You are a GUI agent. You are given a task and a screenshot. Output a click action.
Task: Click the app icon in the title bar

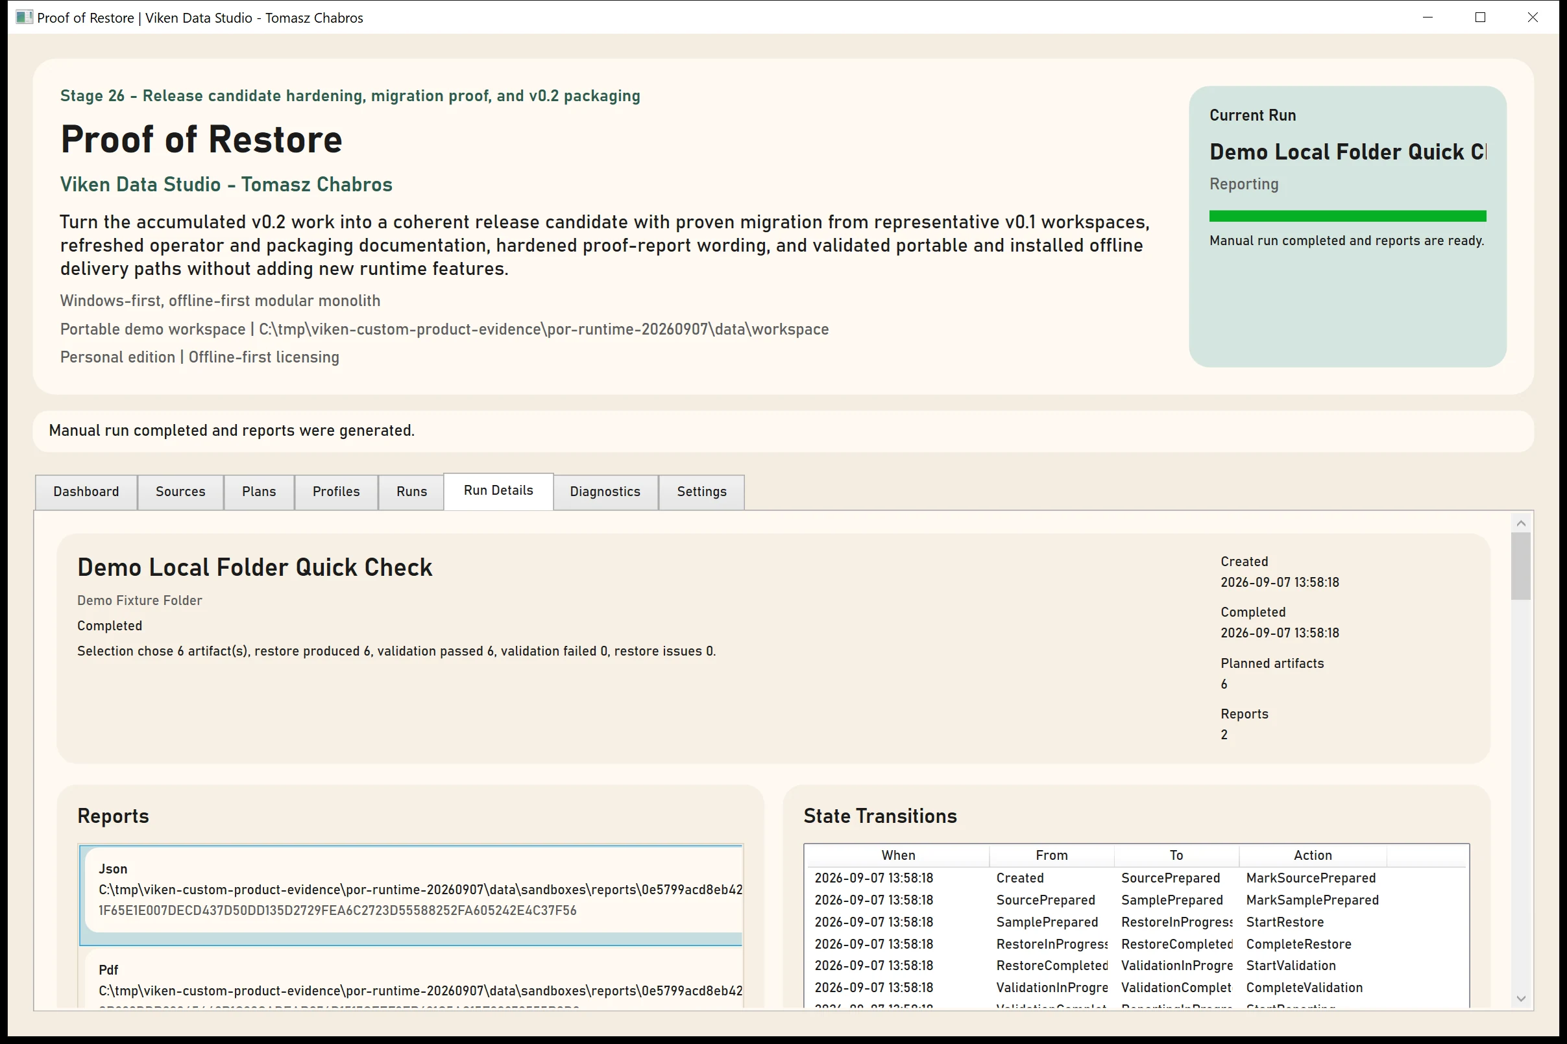tap(24, 18)
